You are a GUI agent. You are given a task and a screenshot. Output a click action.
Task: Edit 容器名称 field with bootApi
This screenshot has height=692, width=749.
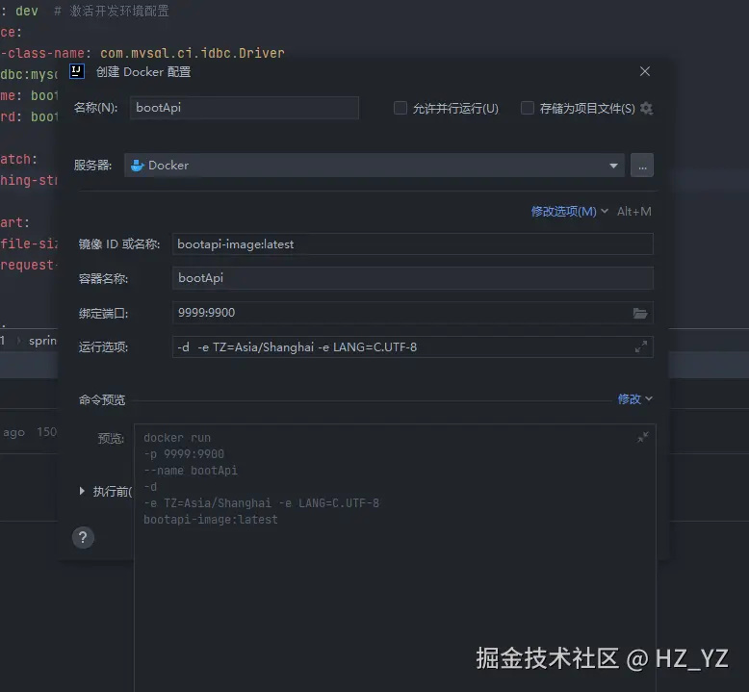[x=413, y=278]
